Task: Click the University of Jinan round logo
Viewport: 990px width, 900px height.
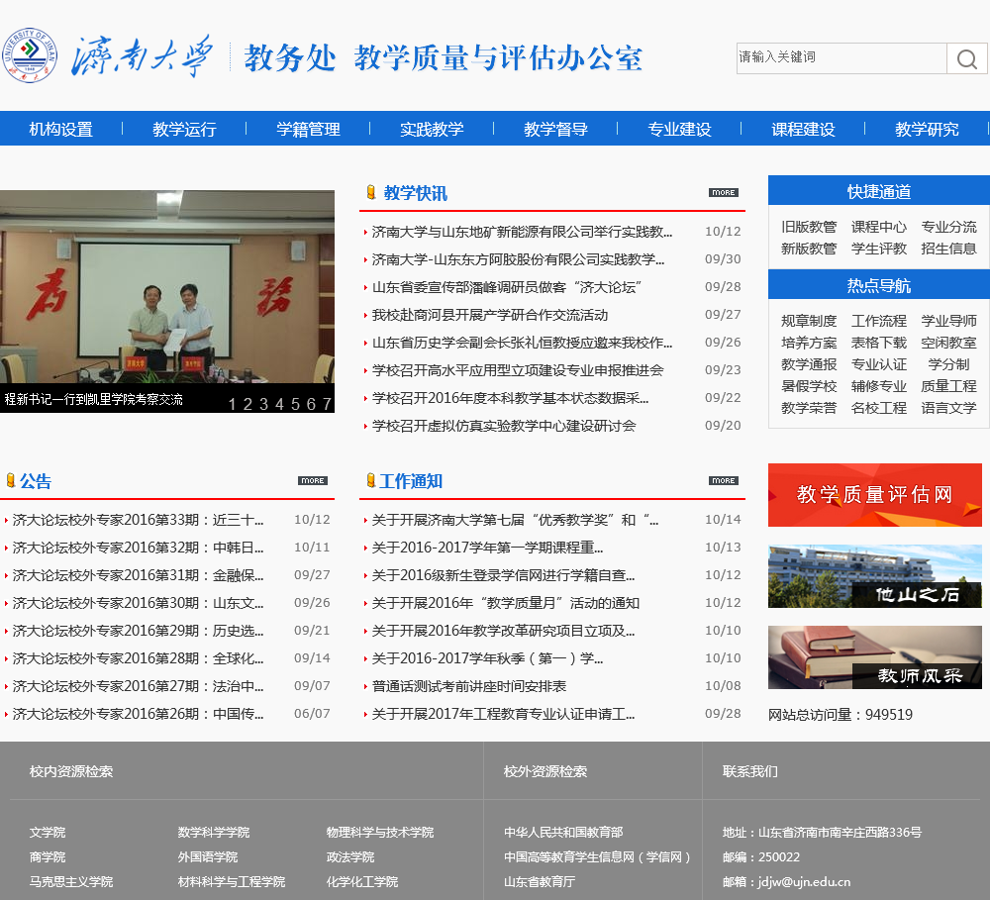Action: click(x=29, y=54)
